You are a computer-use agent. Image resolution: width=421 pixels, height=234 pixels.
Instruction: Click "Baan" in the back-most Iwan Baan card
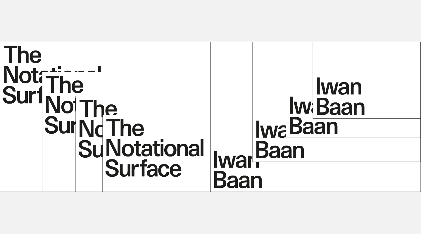(238, 180)
